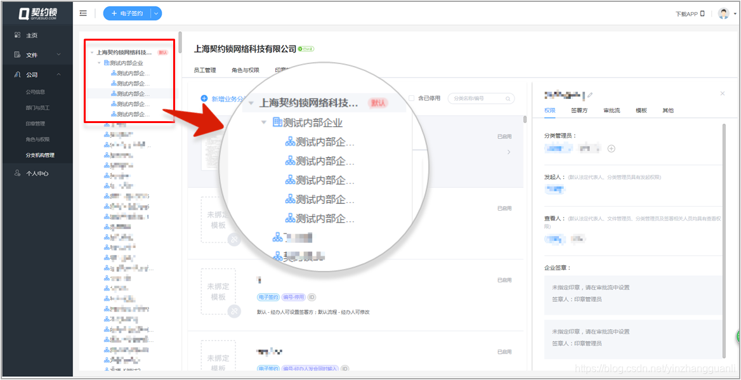Open the user avatar menu

point(723,13)
